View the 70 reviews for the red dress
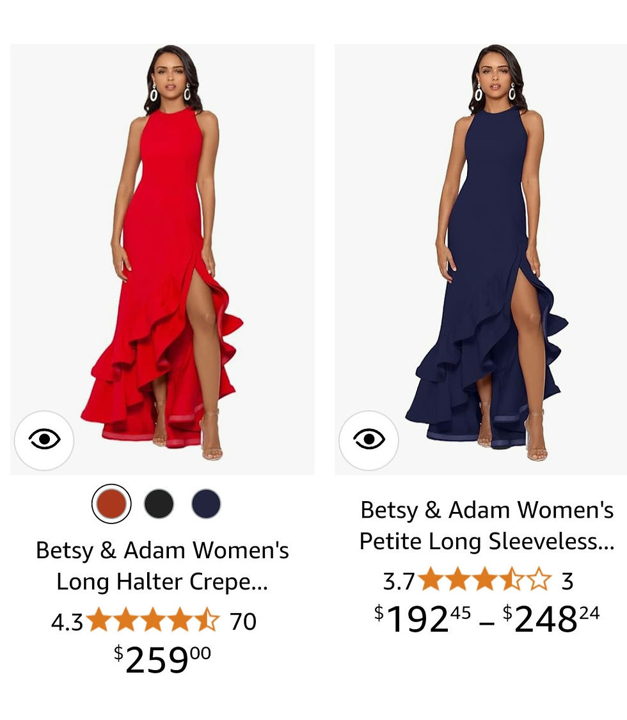 (243, 621)
